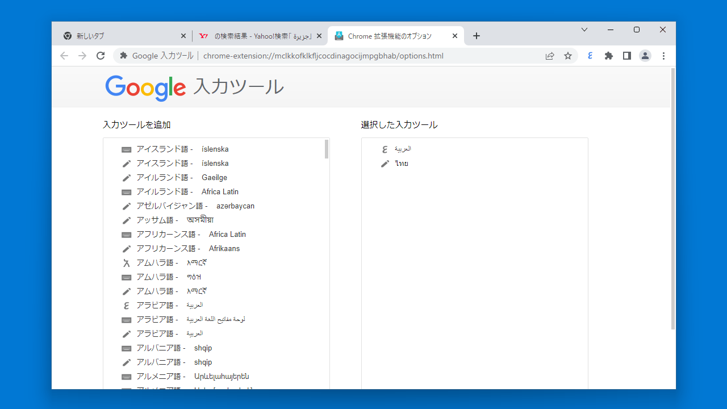Open a new tab with plus button
The width and height of the screenshot is (727, 409).
(x=477, y=36)
